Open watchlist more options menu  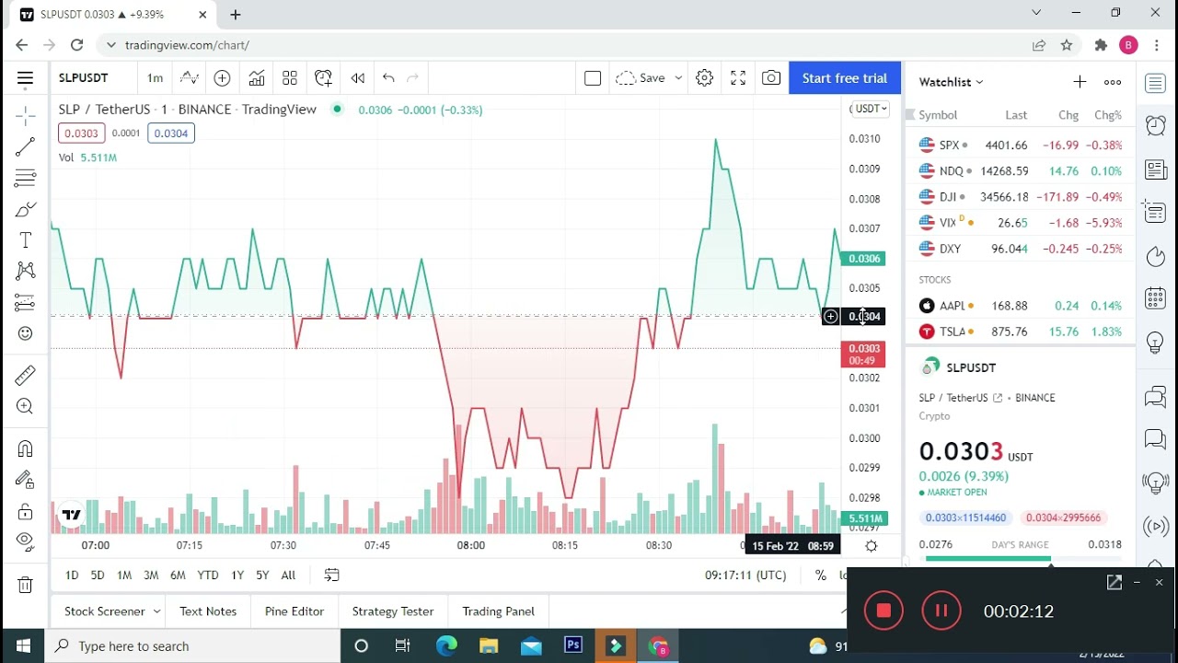tap(1113, 82)
